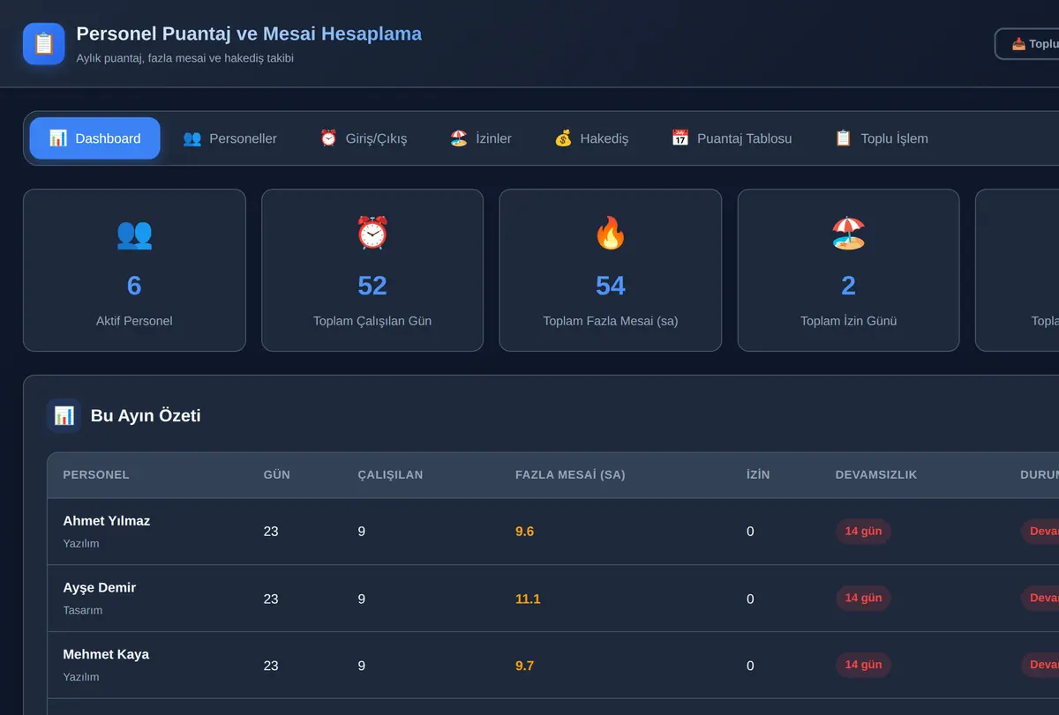1059x715 pixels.
Task: Click the 14 gün badge for Mehmet Kaya
Action: (x=863, y=665)
